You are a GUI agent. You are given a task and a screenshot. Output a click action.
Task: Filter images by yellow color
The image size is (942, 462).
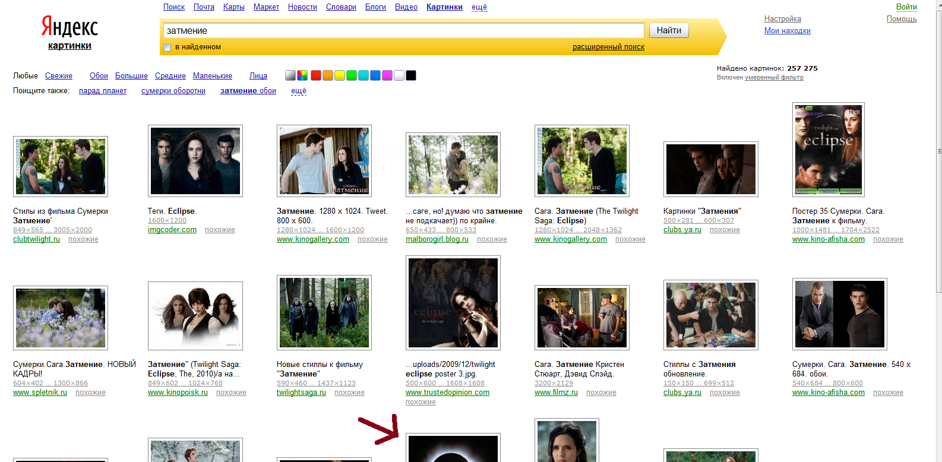pos(339,75)
